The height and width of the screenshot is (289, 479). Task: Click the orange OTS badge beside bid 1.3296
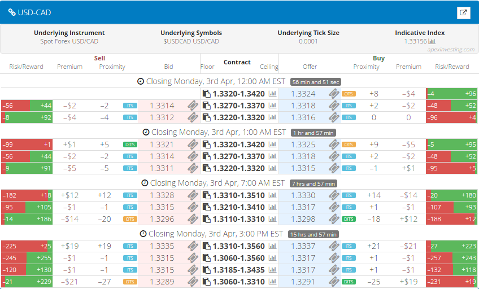pyautogui.click(x=130, y=219)
